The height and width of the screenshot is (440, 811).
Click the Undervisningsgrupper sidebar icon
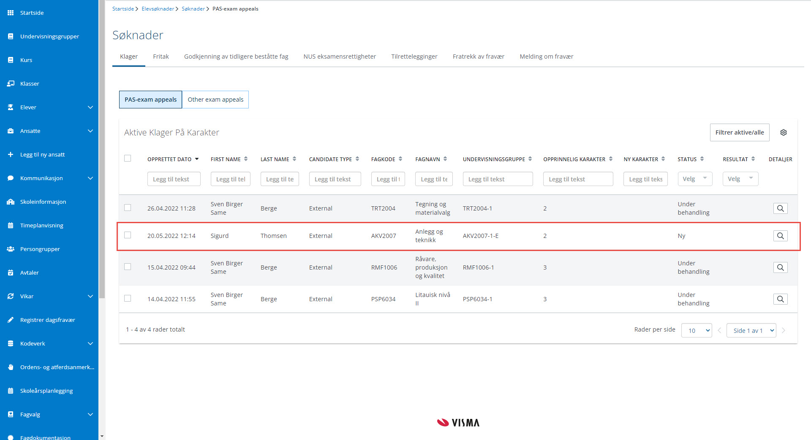click(x=11, y=36)
